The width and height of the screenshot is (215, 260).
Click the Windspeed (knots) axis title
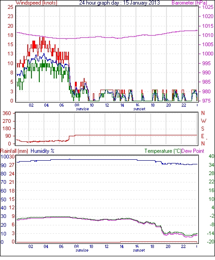point(37,3)
